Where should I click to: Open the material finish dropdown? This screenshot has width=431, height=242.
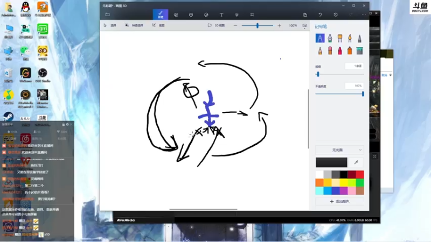[339, 150]
